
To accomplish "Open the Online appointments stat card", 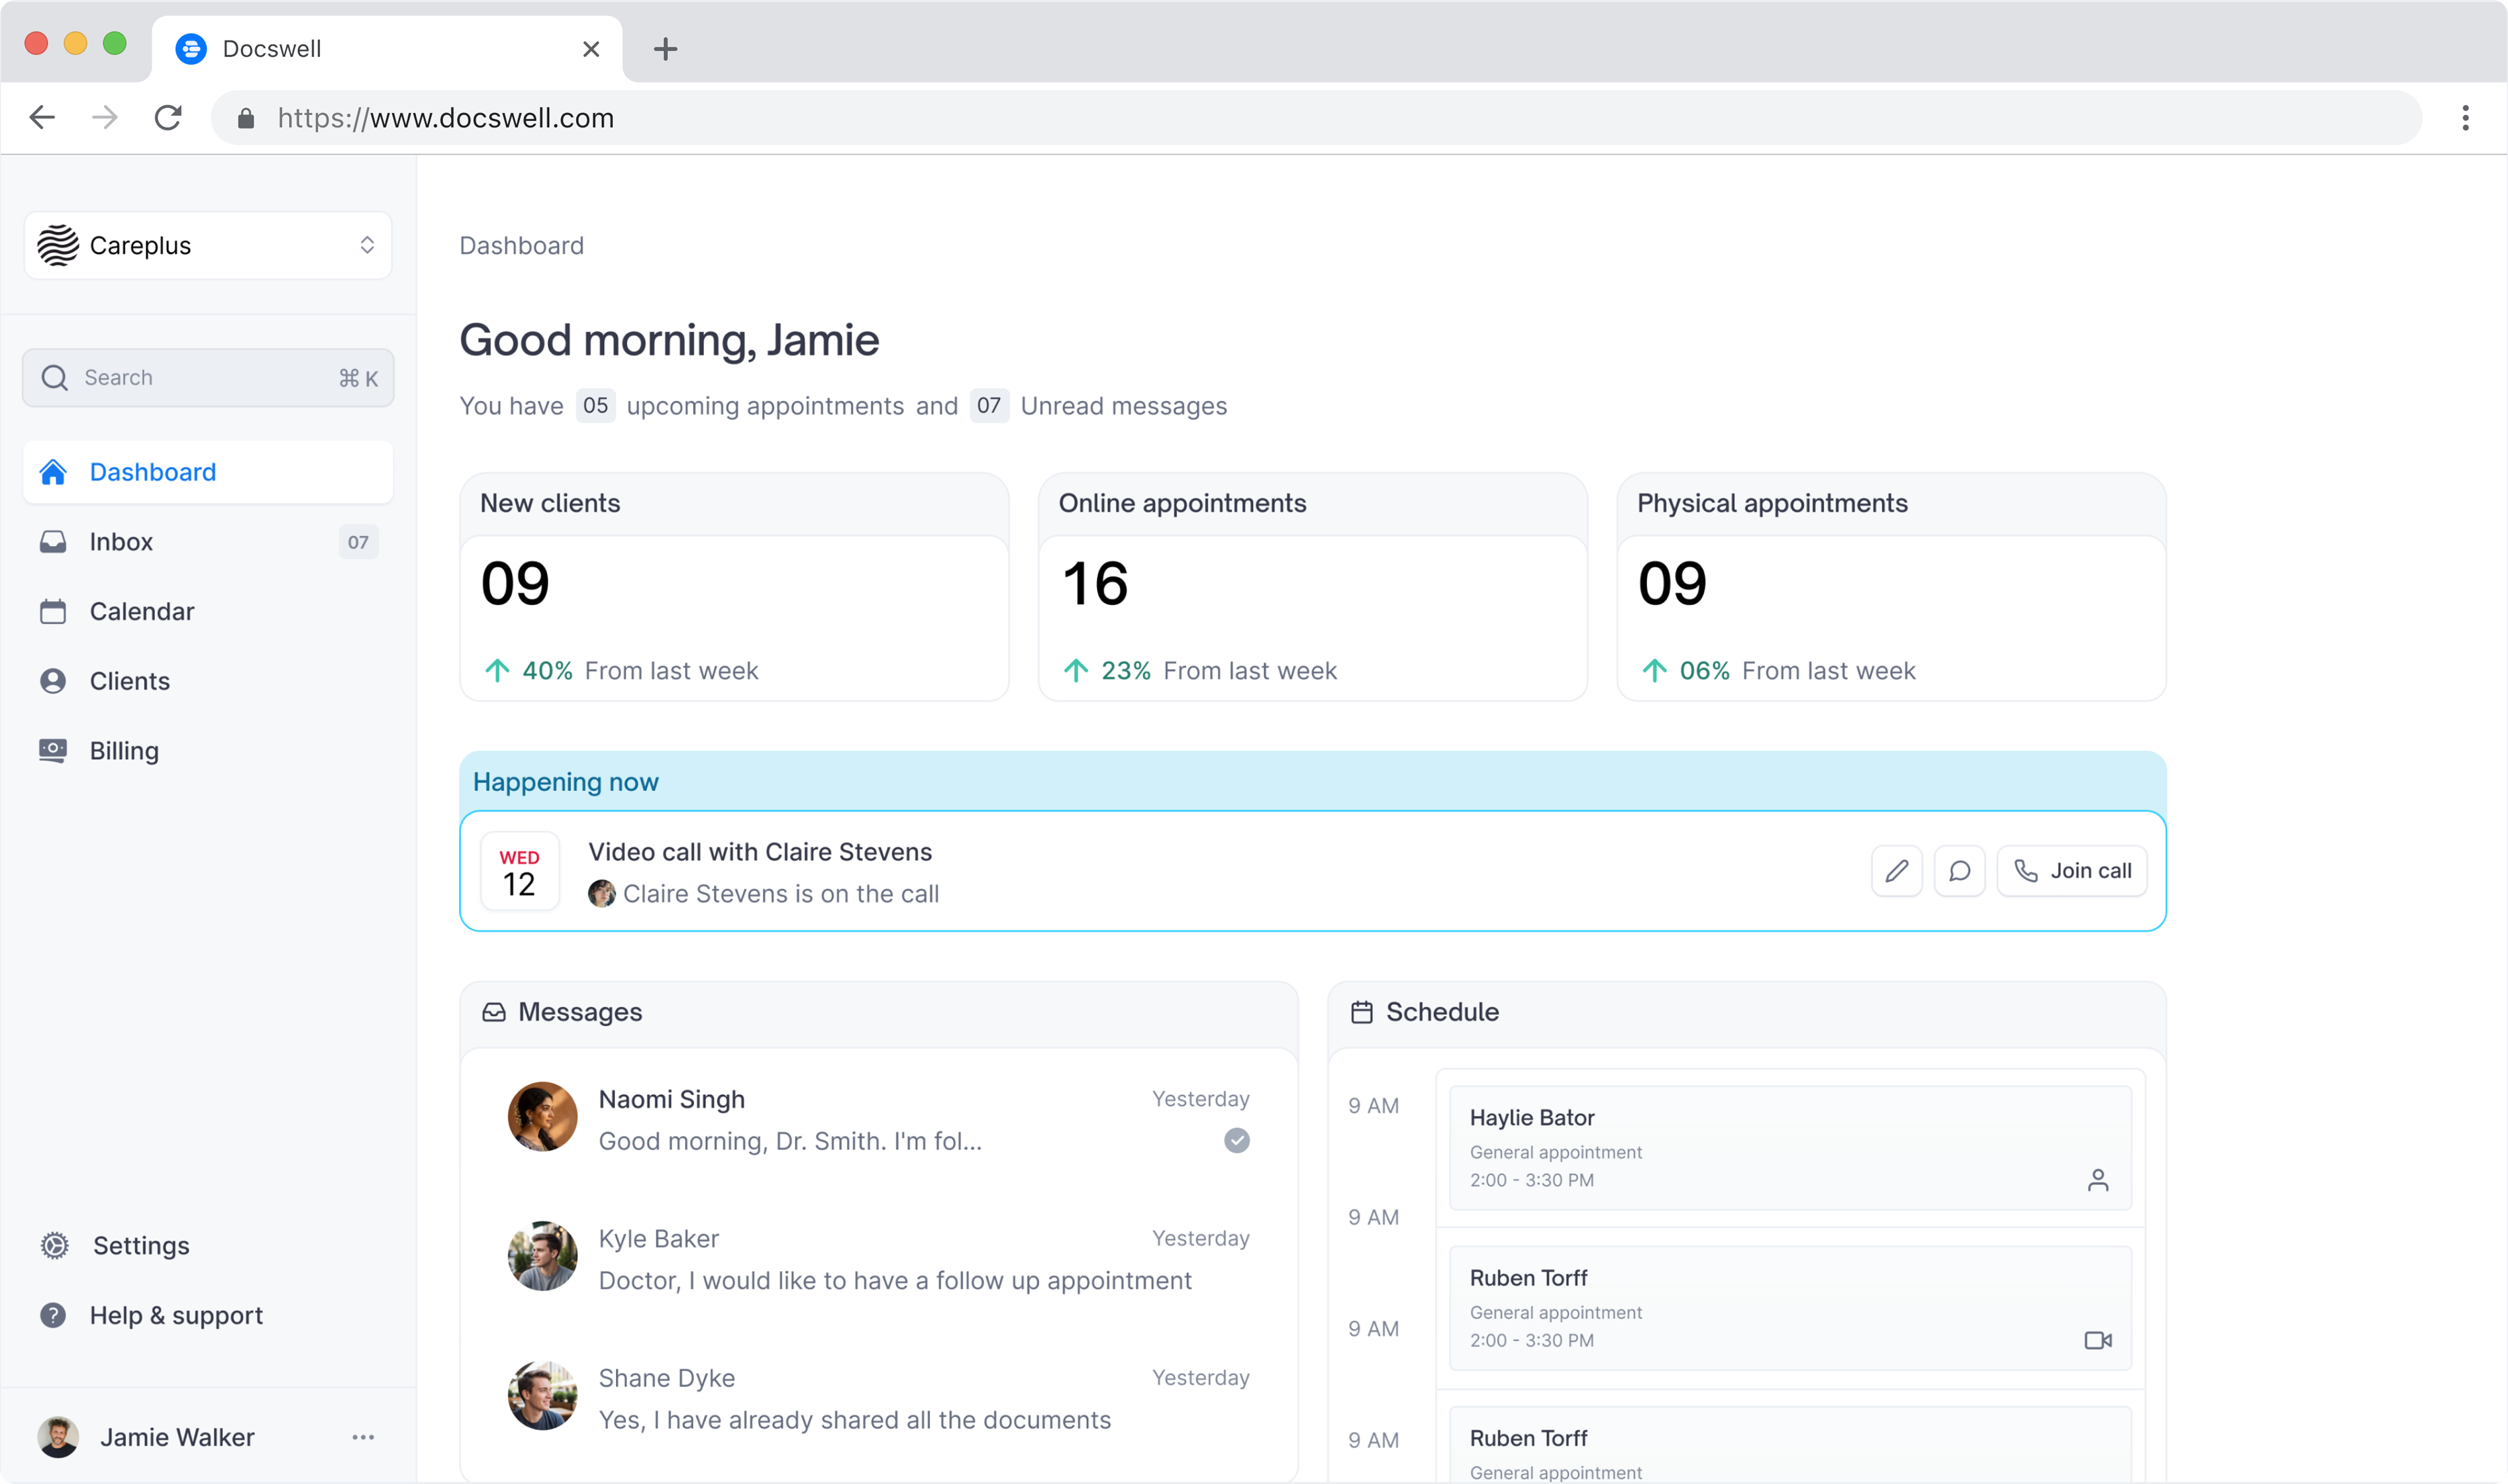I will point(1313,587).
